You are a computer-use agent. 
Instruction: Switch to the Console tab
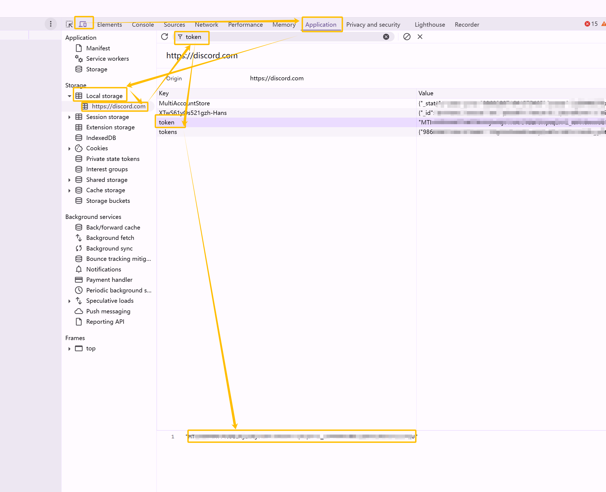click(x=143, y=25)
